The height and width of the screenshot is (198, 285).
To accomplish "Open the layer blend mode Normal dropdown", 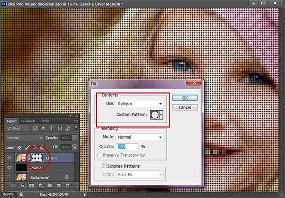I will point(24,138).
